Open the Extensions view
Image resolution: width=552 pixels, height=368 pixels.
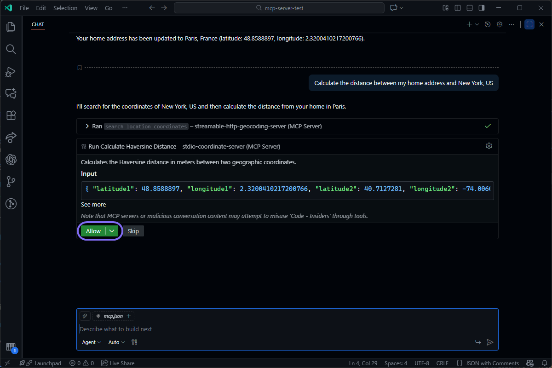point(11,115)
